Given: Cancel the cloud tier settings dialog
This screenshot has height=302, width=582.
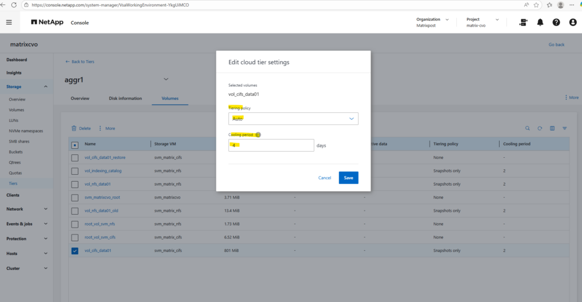Looking at the screenshot, I should click(325, 178).
